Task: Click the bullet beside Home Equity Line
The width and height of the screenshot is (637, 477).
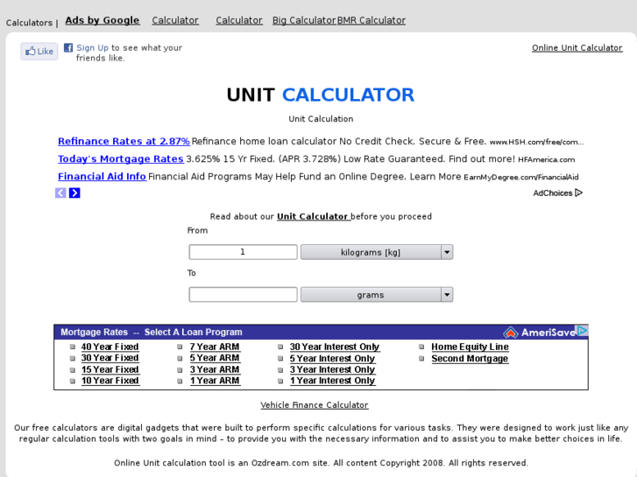Action: [421, 347]
